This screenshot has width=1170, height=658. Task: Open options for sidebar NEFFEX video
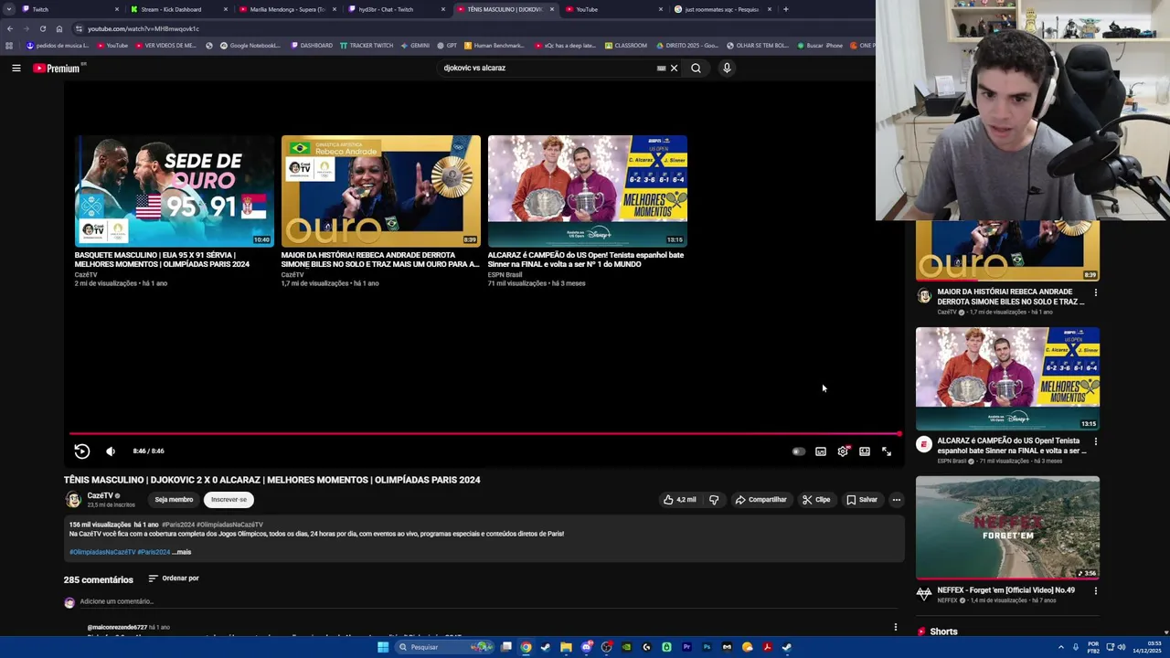(x=1096, y=590)
